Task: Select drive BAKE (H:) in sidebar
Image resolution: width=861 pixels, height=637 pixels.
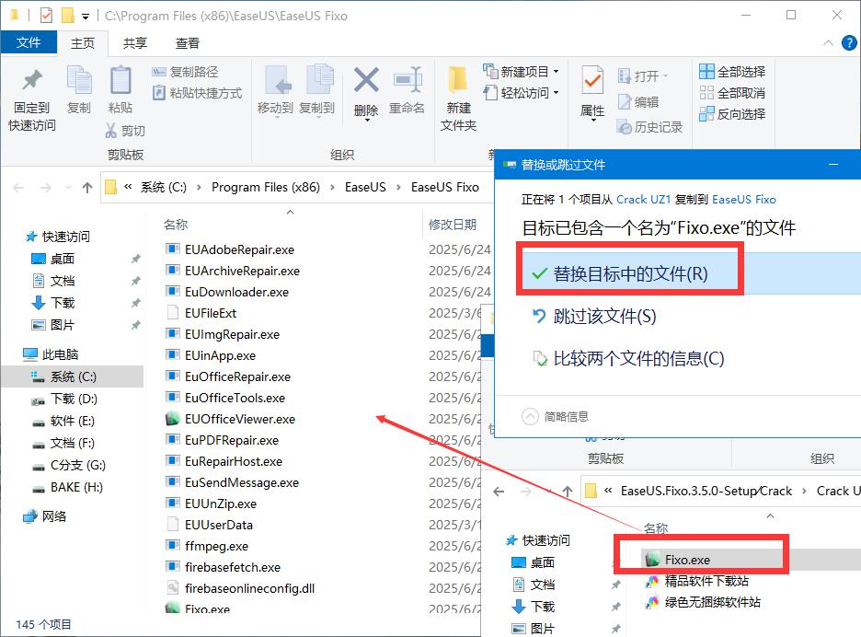Action: tap(68, 487)
